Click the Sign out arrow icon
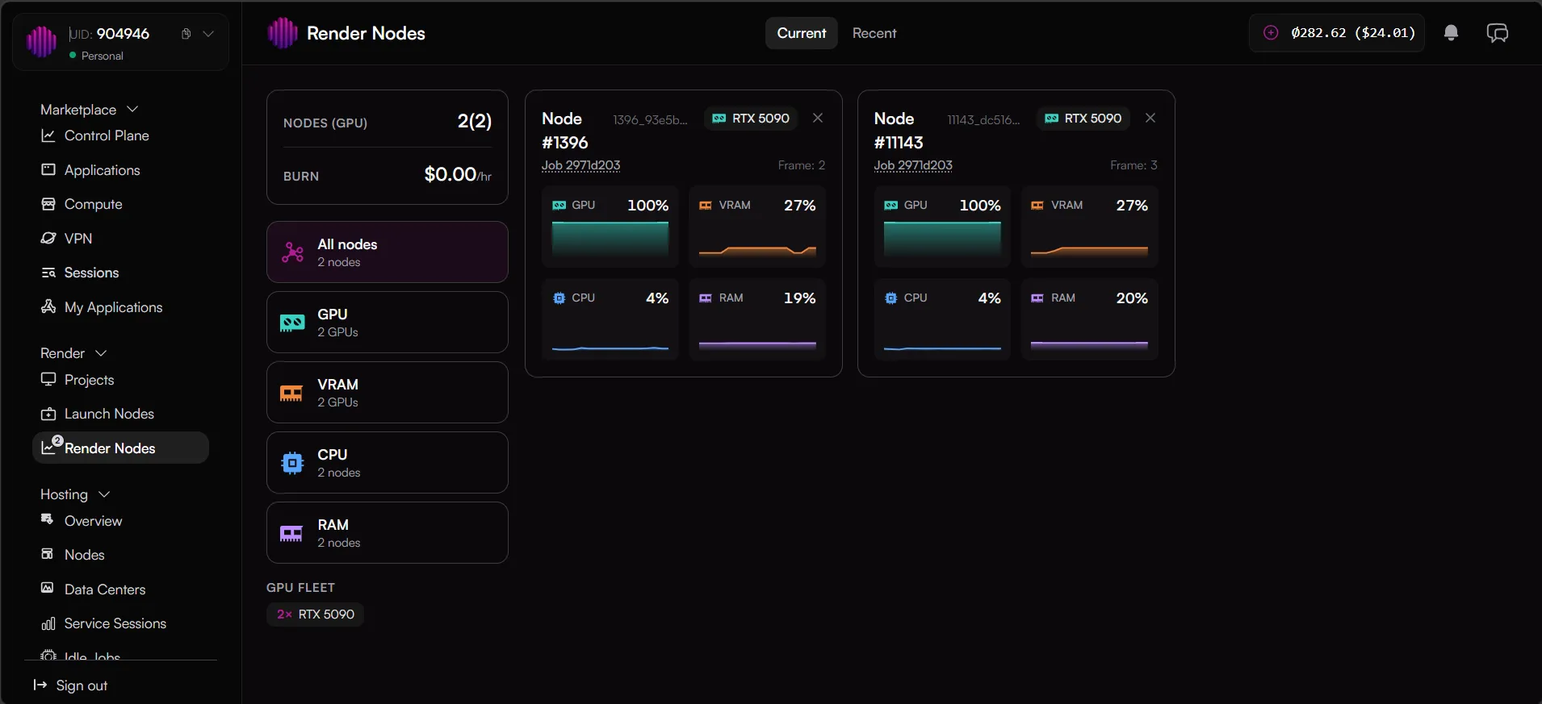Image resolution: width=1542 pixels, height=704 pixels. 40,685
